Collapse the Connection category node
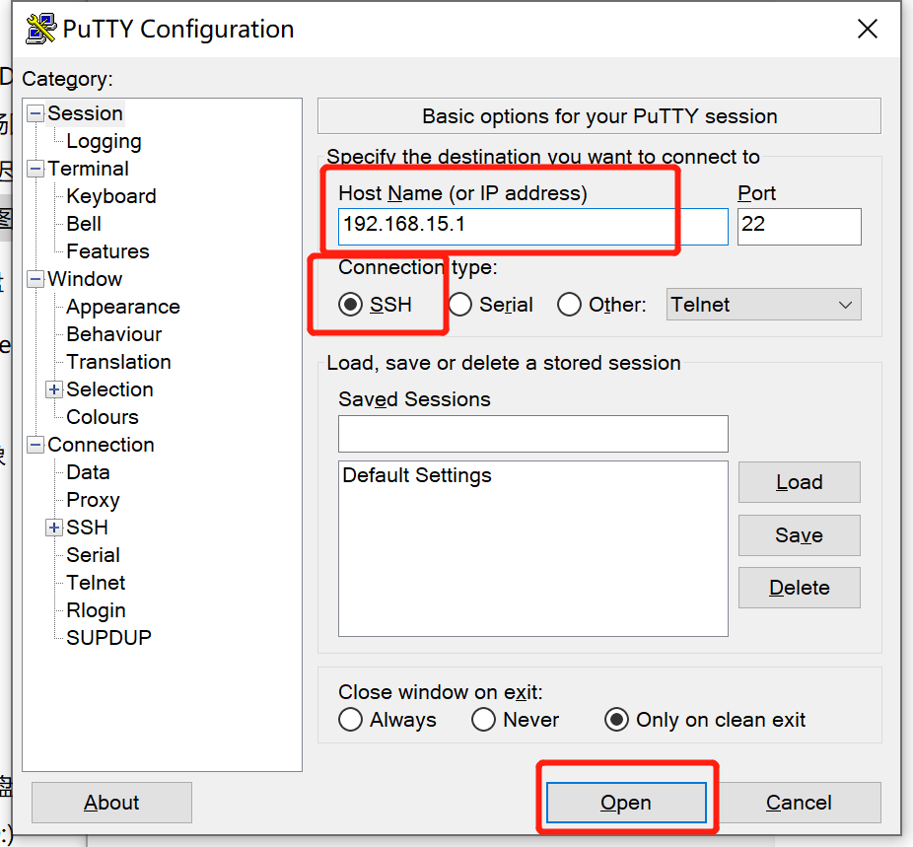This screenshot has width=913, height=847. pos(35,445)
